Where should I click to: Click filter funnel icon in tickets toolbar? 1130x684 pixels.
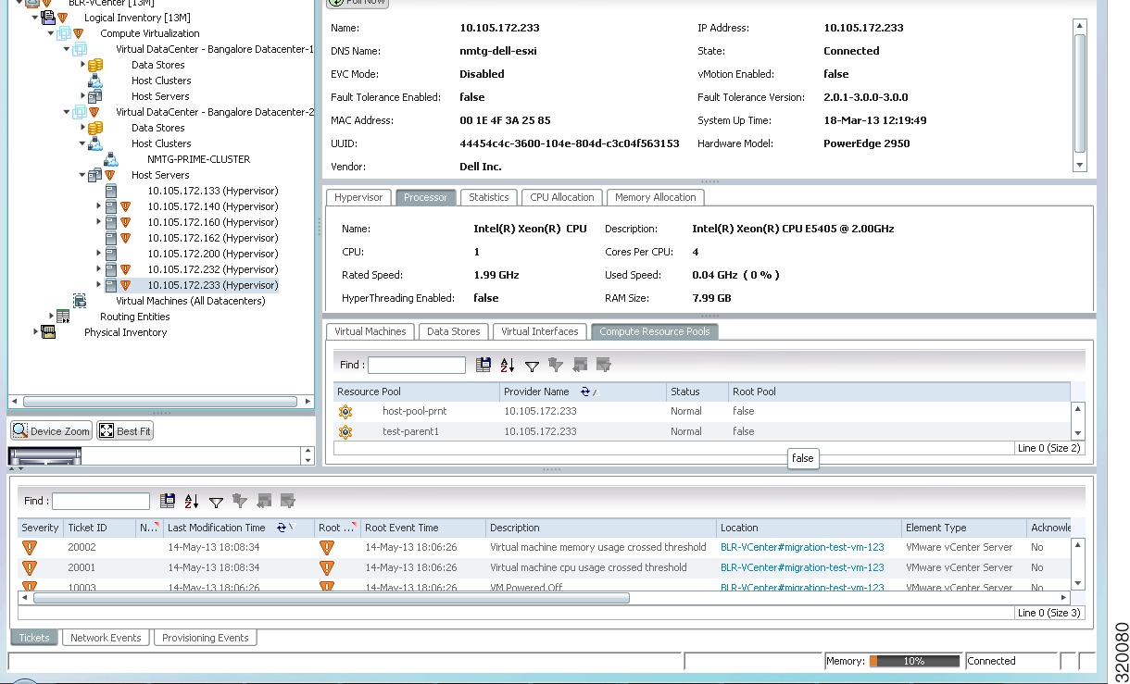point(216,502)
